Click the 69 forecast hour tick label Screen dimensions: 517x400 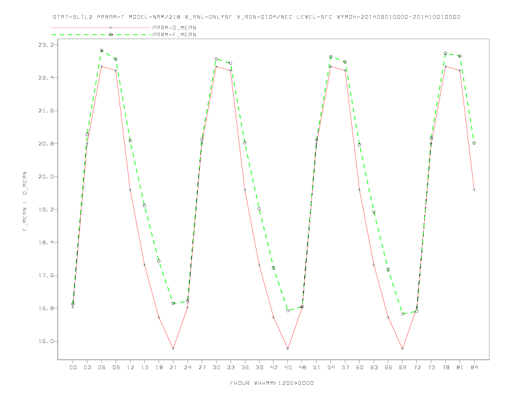(x=403, y=367)
